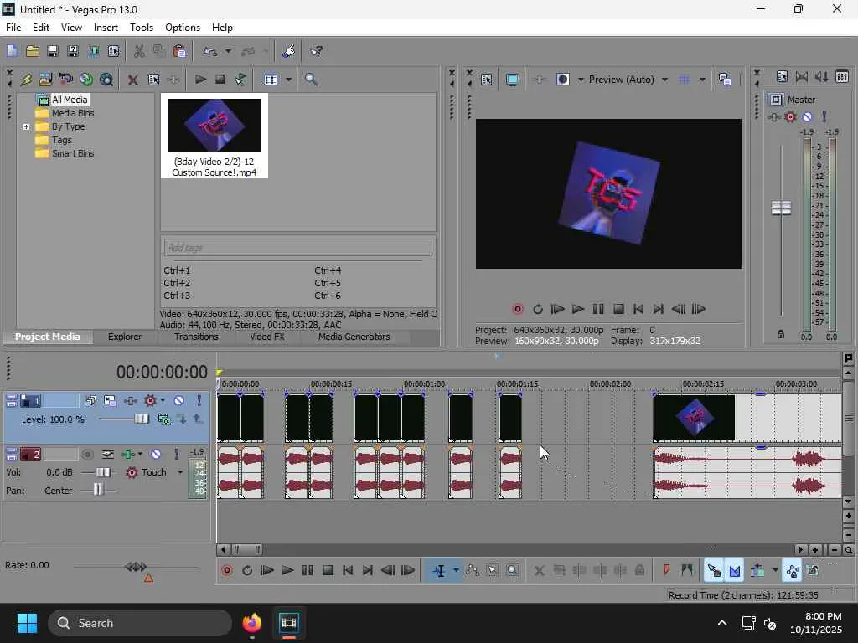Click the Pan slider on audio track 2
The image size is (858, 643).
(x=98, y=491)
